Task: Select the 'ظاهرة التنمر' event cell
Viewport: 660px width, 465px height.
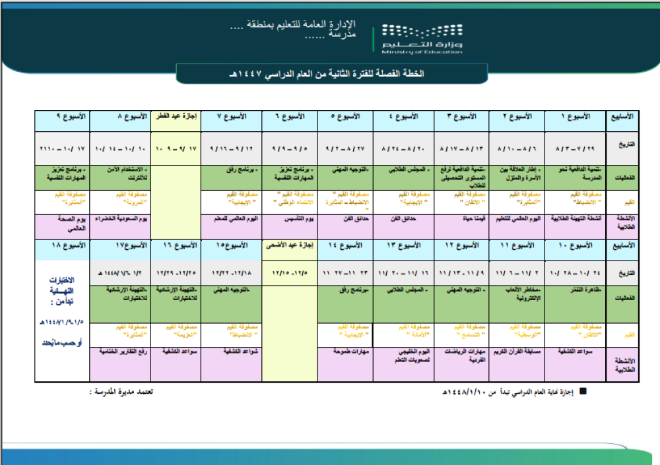Action: pyautogui.click(x=575, y=290)
